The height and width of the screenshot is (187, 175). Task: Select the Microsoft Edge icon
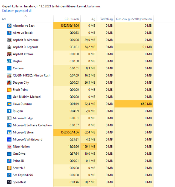(x=9, y=118)
